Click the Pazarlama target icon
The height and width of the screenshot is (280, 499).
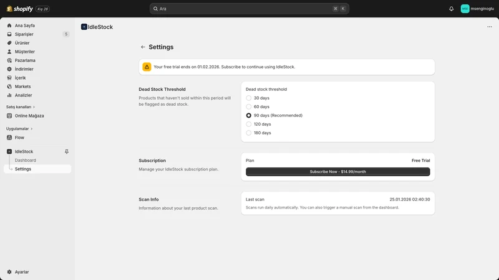click(9, 60)
